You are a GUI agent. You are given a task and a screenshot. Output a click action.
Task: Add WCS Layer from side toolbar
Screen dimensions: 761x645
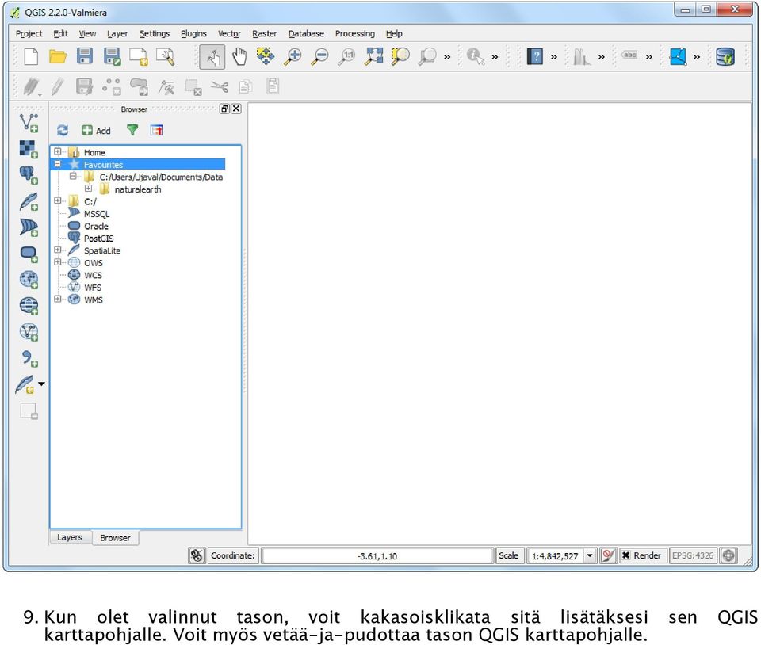pyautogui.click(x=29, y=306)
